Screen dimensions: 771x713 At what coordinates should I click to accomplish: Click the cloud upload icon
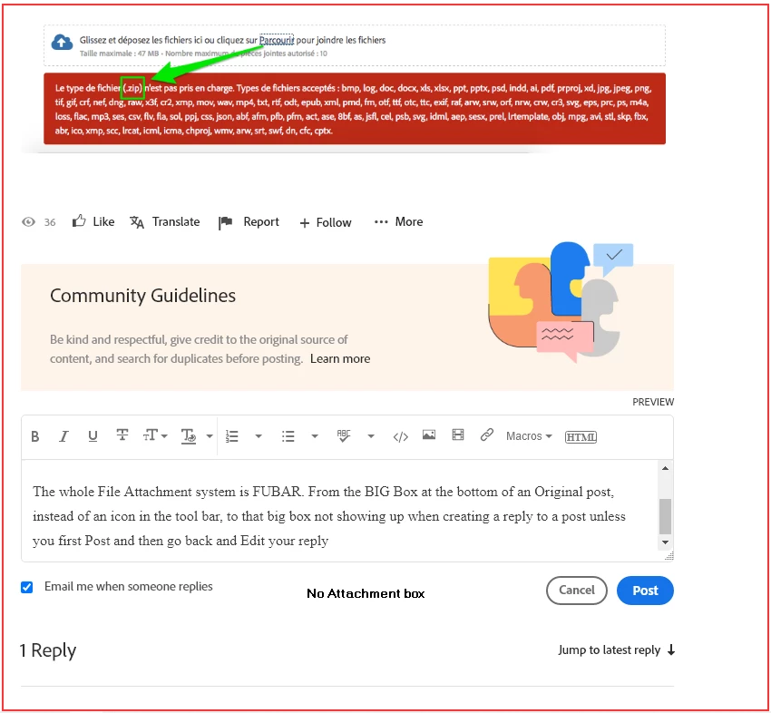tap(62, 43)
